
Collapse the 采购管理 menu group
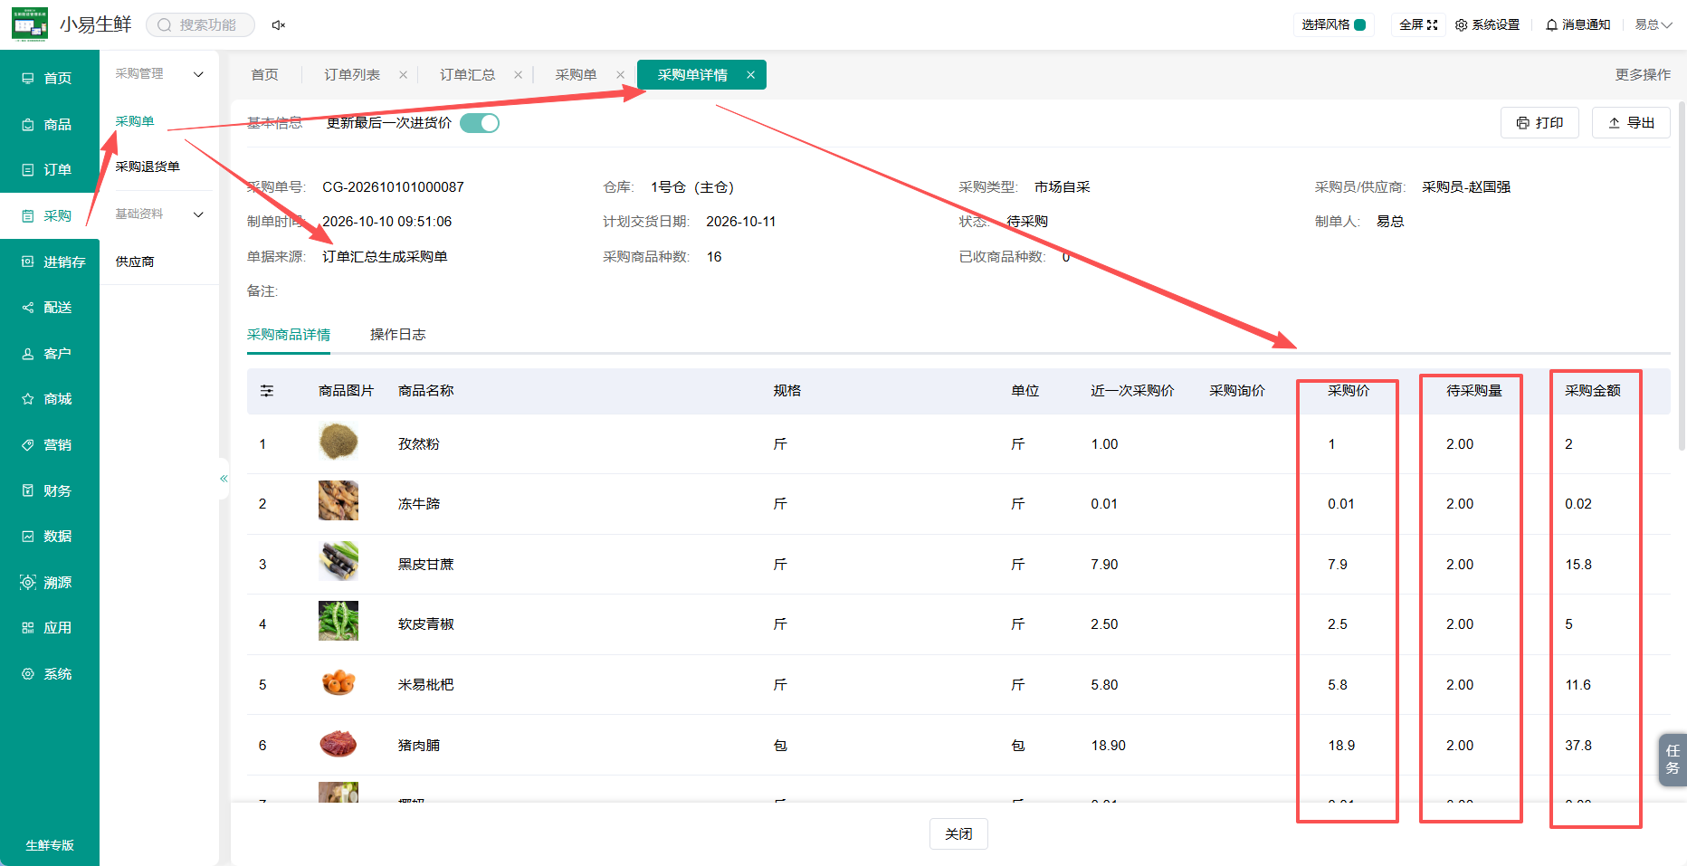point(198,74)
